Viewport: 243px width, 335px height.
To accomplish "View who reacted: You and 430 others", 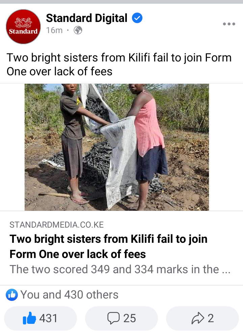I will coord(70,294).
